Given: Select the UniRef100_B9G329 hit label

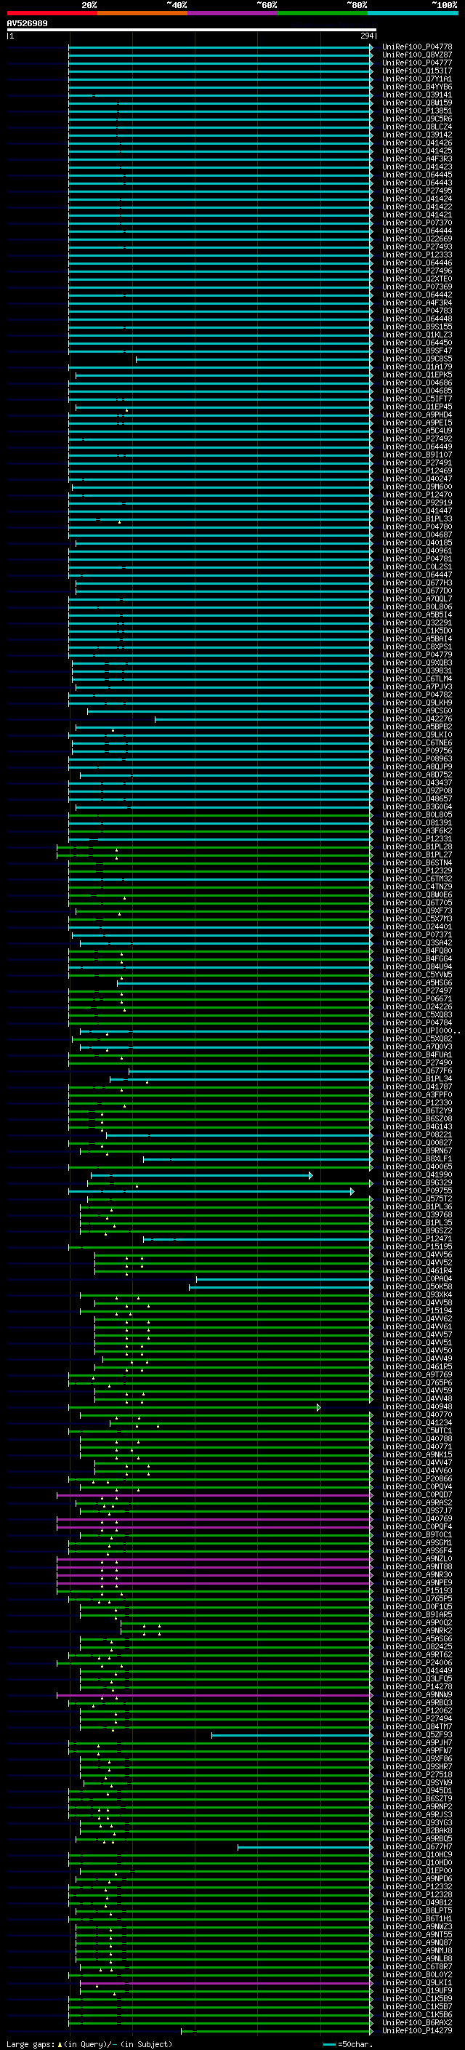Looking at the screenshot, I should click(417, 1182).
